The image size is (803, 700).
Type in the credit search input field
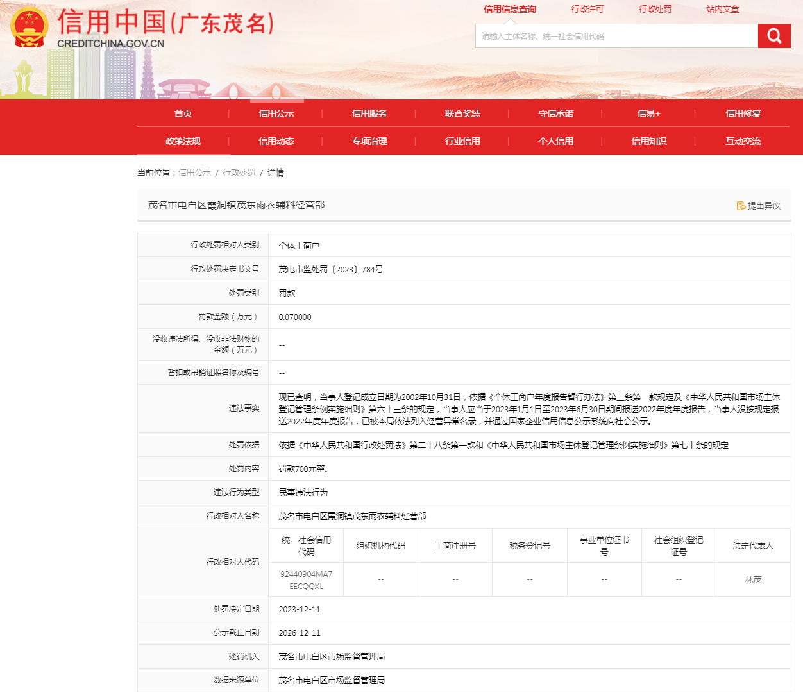616,37
